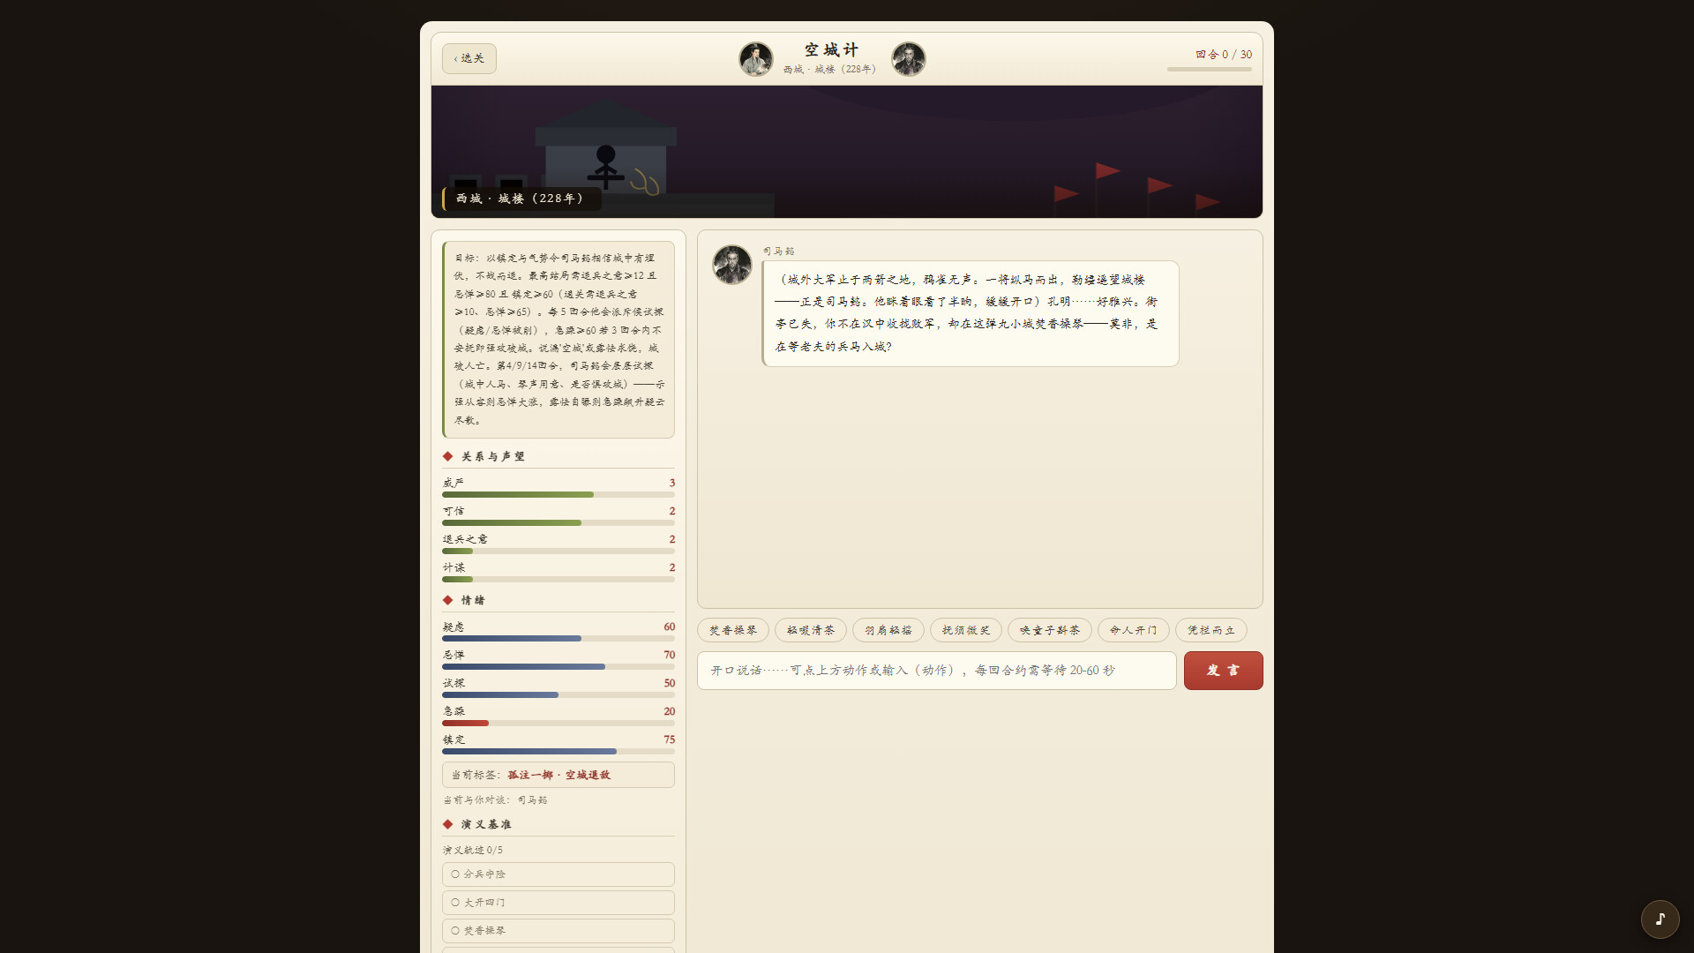
Task: Click Sima Yi's chat message bubble
Action: (971, 313)
